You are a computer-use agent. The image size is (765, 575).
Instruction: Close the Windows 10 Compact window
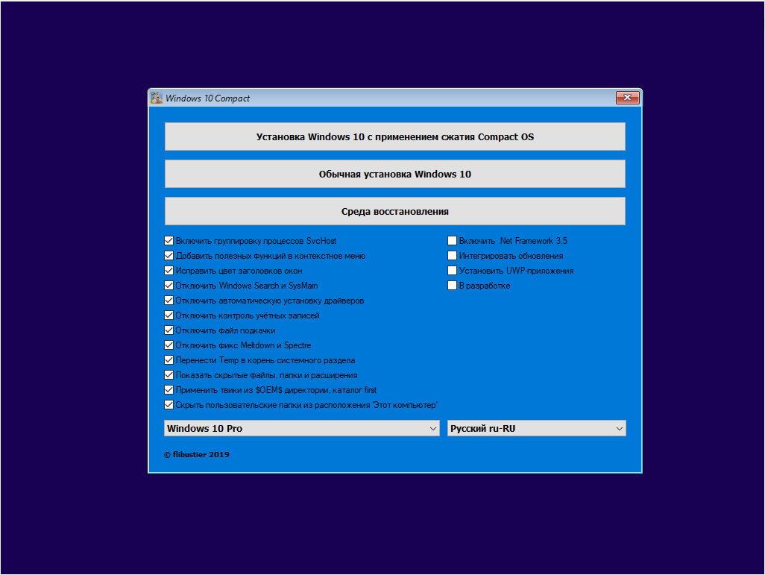(627, 98)
